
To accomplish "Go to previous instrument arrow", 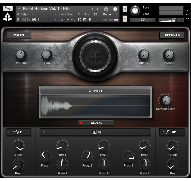I will tap(92, 9).
